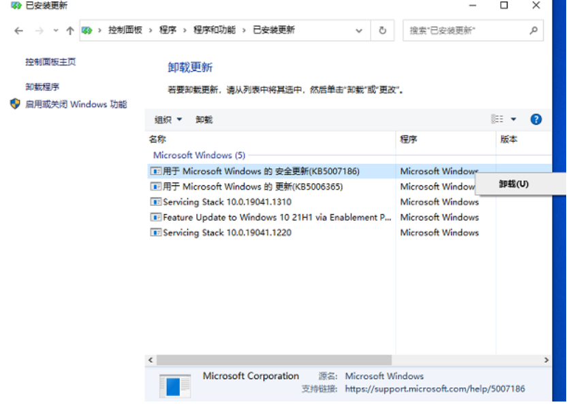Click the horizontal scrollbar below the list
This screenshot has width=573, height=409.
[273, 359]
